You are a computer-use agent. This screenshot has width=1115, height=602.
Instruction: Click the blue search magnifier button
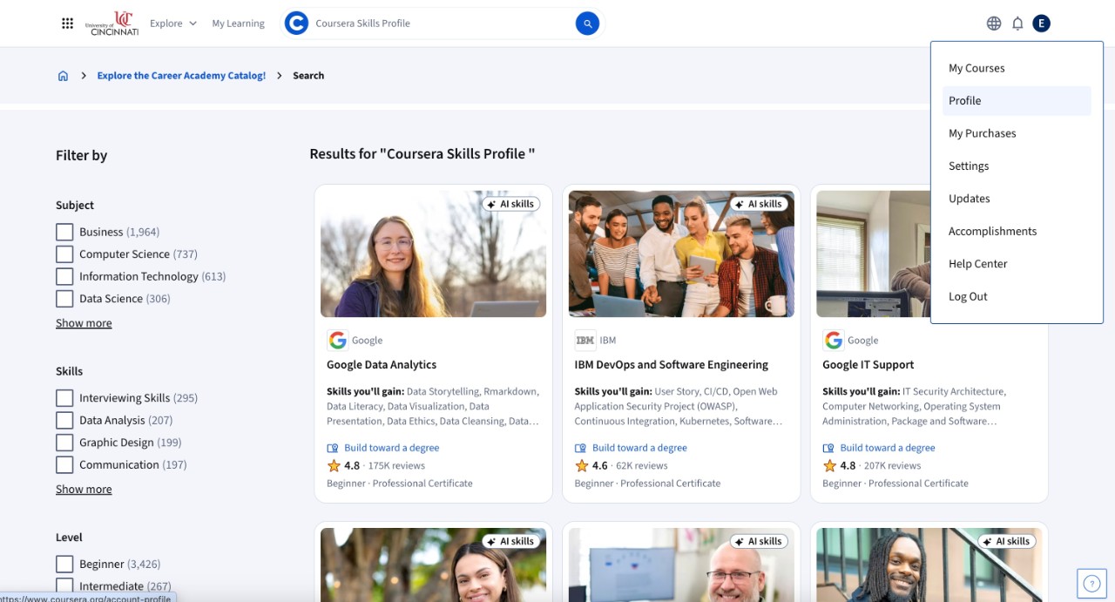(x=586, y=24)
